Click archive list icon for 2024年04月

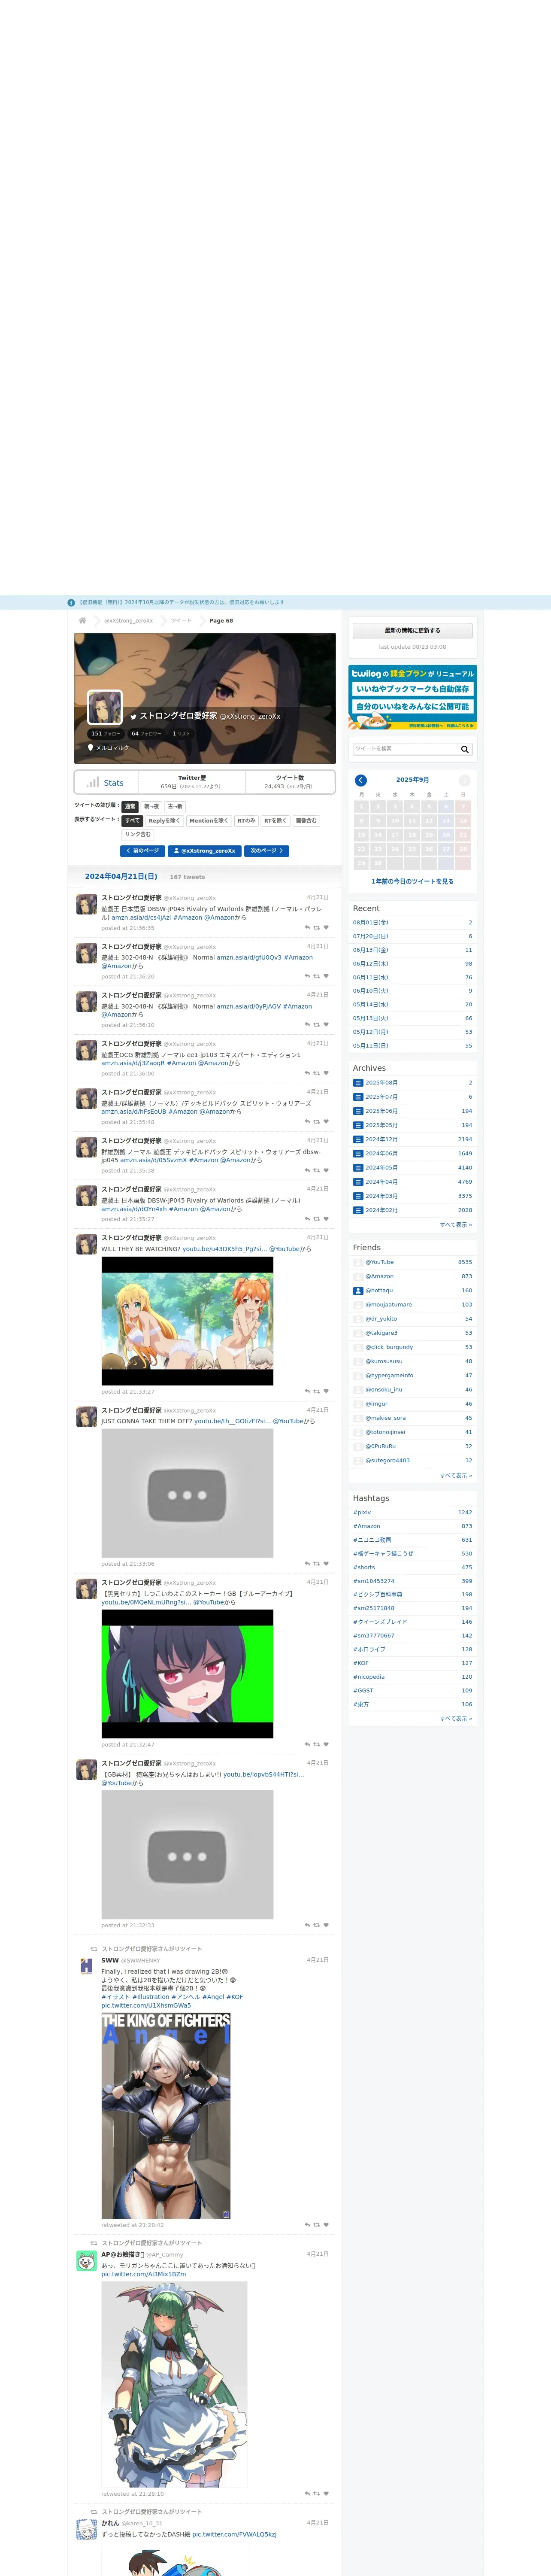coord(358,1182)
